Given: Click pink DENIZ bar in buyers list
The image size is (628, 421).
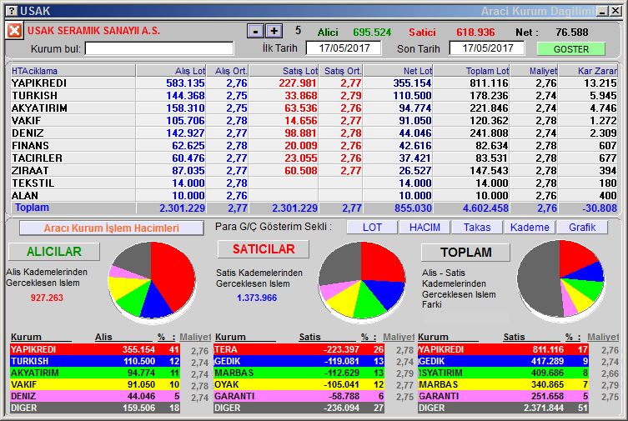Looking at the screenshot, I should 95,396.
